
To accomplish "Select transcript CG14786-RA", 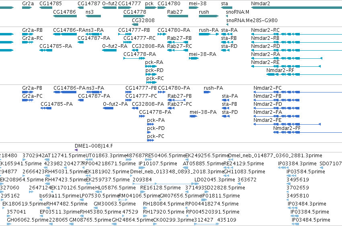I will 65,34.
